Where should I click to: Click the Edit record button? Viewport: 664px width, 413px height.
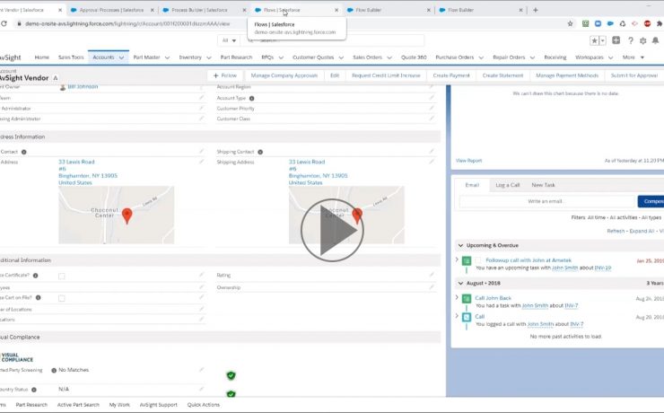pos(335,75)
